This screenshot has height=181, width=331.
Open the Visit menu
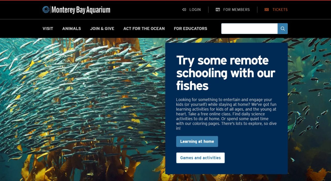pos(48,29)
